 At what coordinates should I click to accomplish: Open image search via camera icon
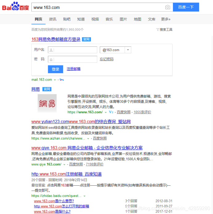pyautogui.click(x=167, y=7)
